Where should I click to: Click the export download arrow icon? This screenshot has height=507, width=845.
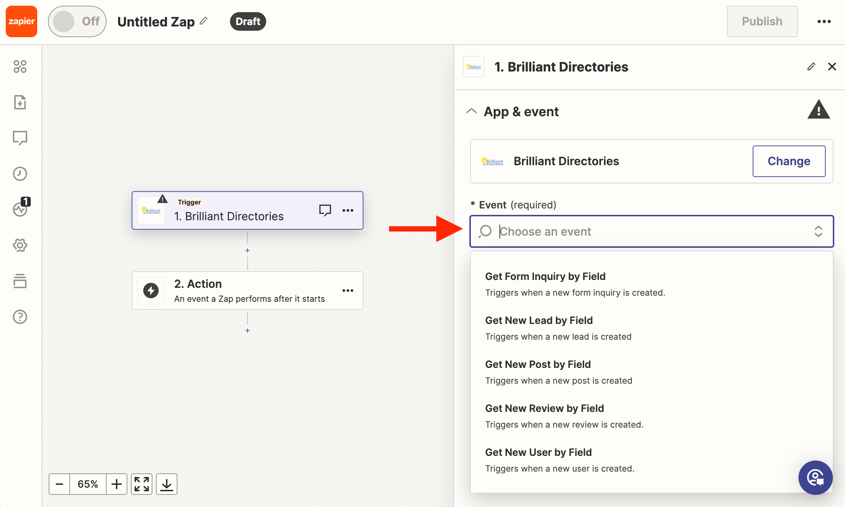(167, 484)
